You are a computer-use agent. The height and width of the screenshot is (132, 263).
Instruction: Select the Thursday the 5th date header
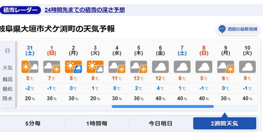(x=139, y=51)
